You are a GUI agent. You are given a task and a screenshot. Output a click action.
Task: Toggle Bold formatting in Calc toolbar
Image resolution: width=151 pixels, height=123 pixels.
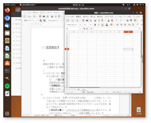(x=95, y=25)
